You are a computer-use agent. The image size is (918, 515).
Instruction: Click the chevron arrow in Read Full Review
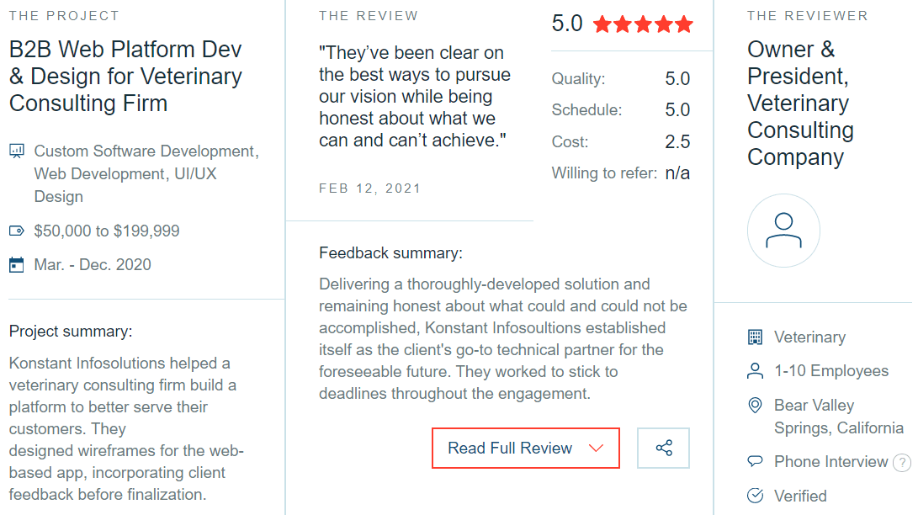[x=596, y=449]
